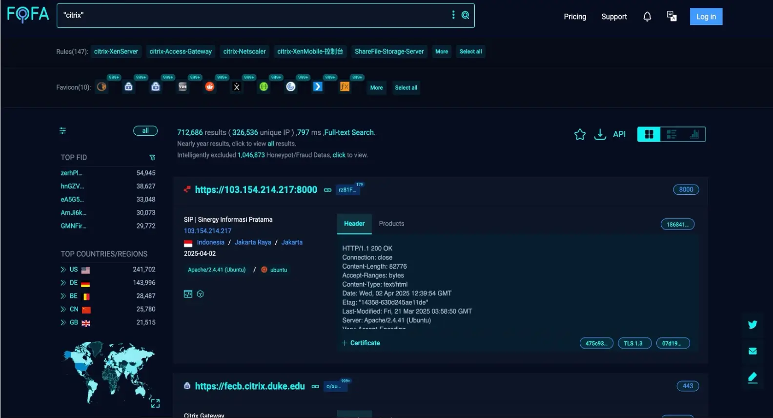Select all favicons
The width and height of the screenshot is (773, 418).
coord(406,88)
